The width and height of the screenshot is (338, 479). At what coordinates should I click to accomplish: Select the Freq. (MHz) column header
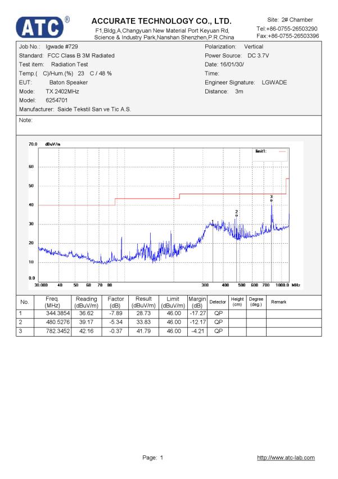click(x=52, y=302)
